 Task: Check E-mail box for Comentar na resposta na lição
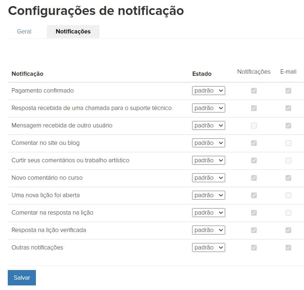288,213
